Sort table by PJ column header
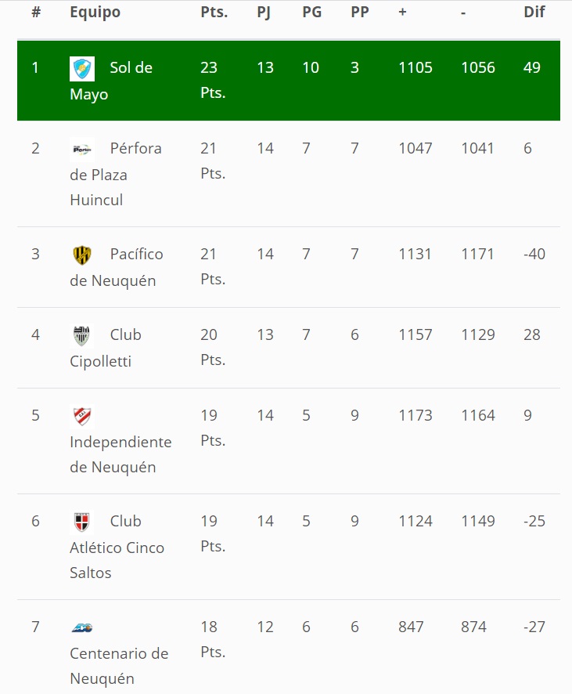This screenshot has width=572, height=694. (x=263, y=13)
